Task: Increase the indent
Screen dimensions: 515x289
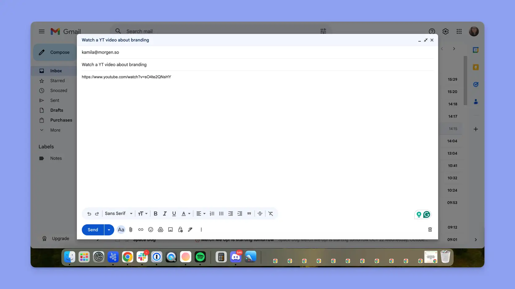Action: click(240, 214)
